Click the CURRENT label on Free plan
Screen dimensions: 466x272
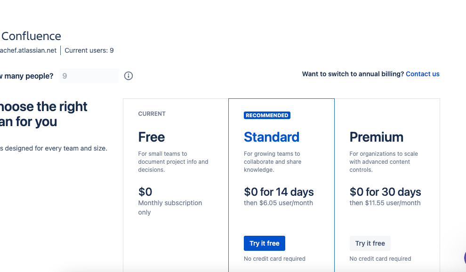(152, 114)
